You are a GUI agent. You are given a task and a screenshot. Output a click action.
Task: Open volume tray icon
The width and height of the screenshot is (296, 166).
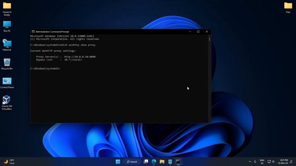(x=273, y=162)
